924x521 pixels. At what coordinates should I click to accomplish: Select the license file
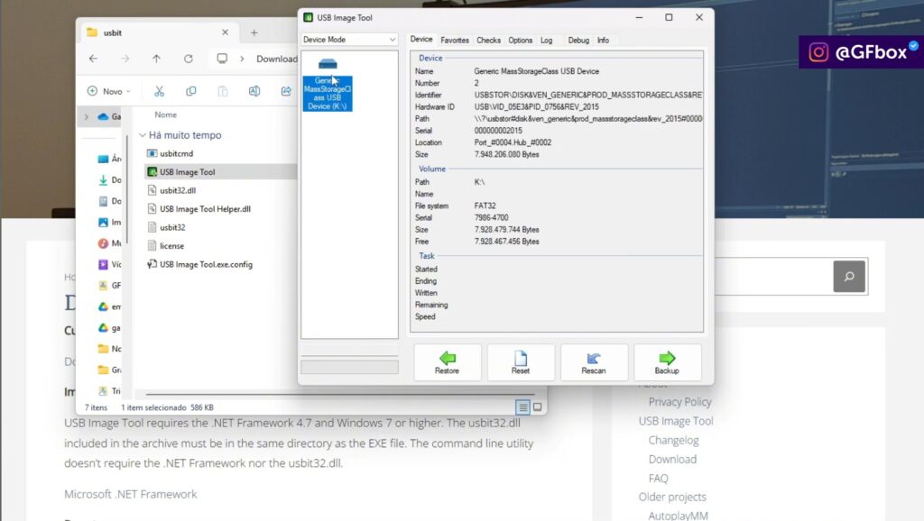pos(172,246)
